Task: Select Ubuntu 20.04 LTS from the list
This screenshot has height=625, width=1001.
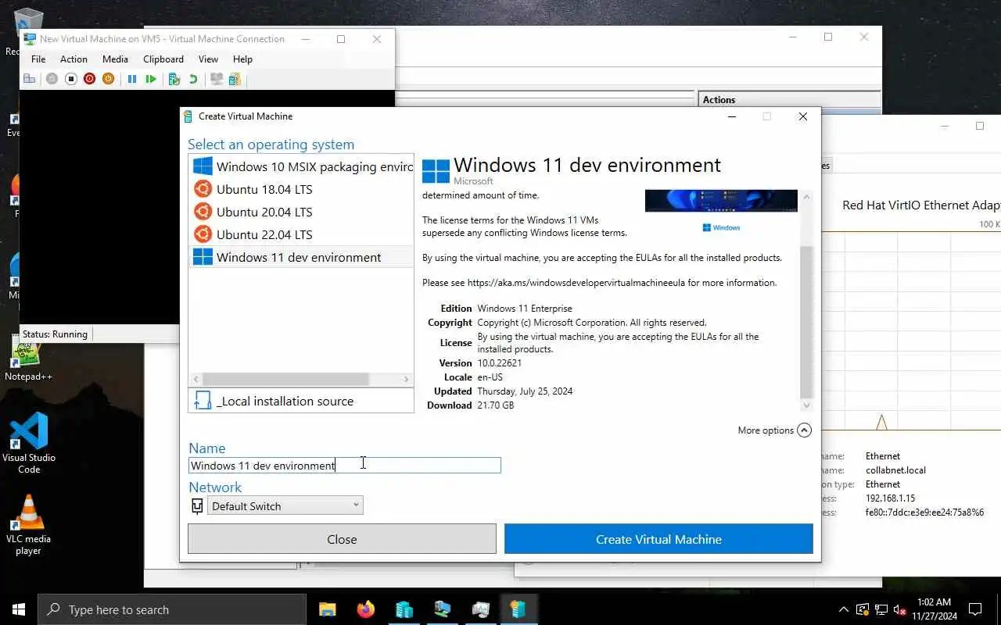Action: coord(301,212)
